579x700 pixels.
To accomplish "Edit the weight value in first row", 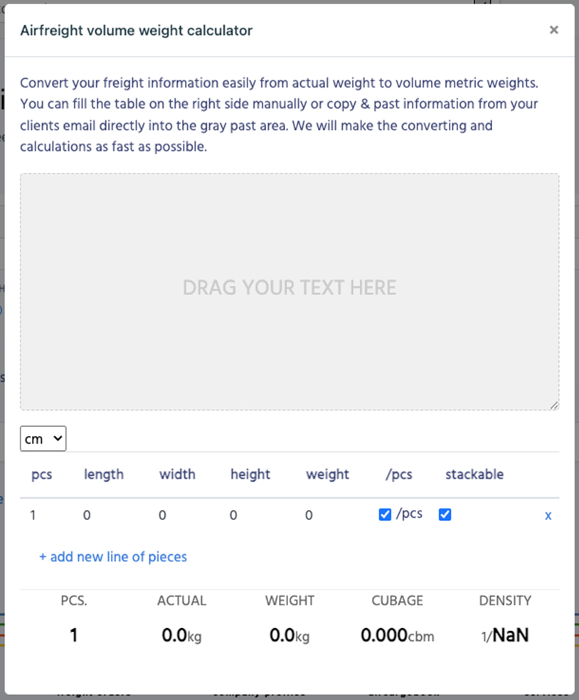I will tap(309, 515).
